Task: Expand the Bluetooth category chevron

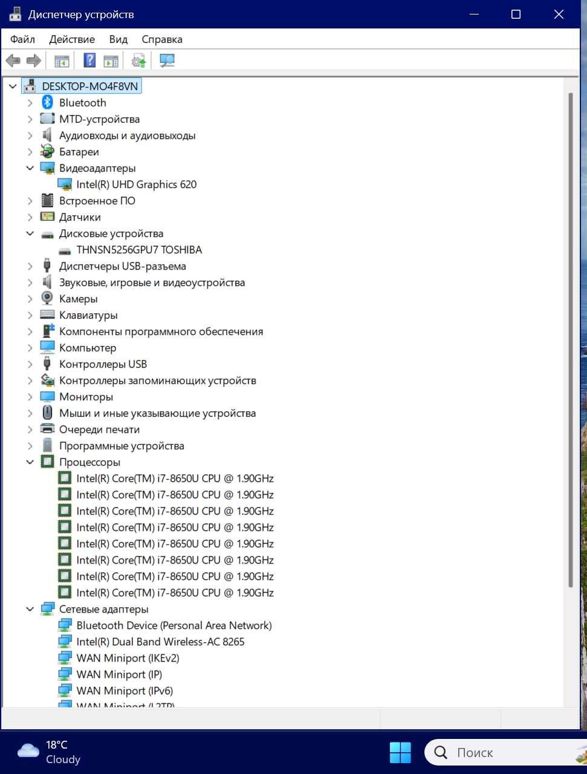Action: tap(30, 103)
